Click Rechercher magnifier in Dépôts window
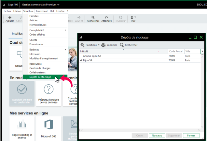This screenshot has width=207, height=141. pyautogui.click(x=122, y=45)
